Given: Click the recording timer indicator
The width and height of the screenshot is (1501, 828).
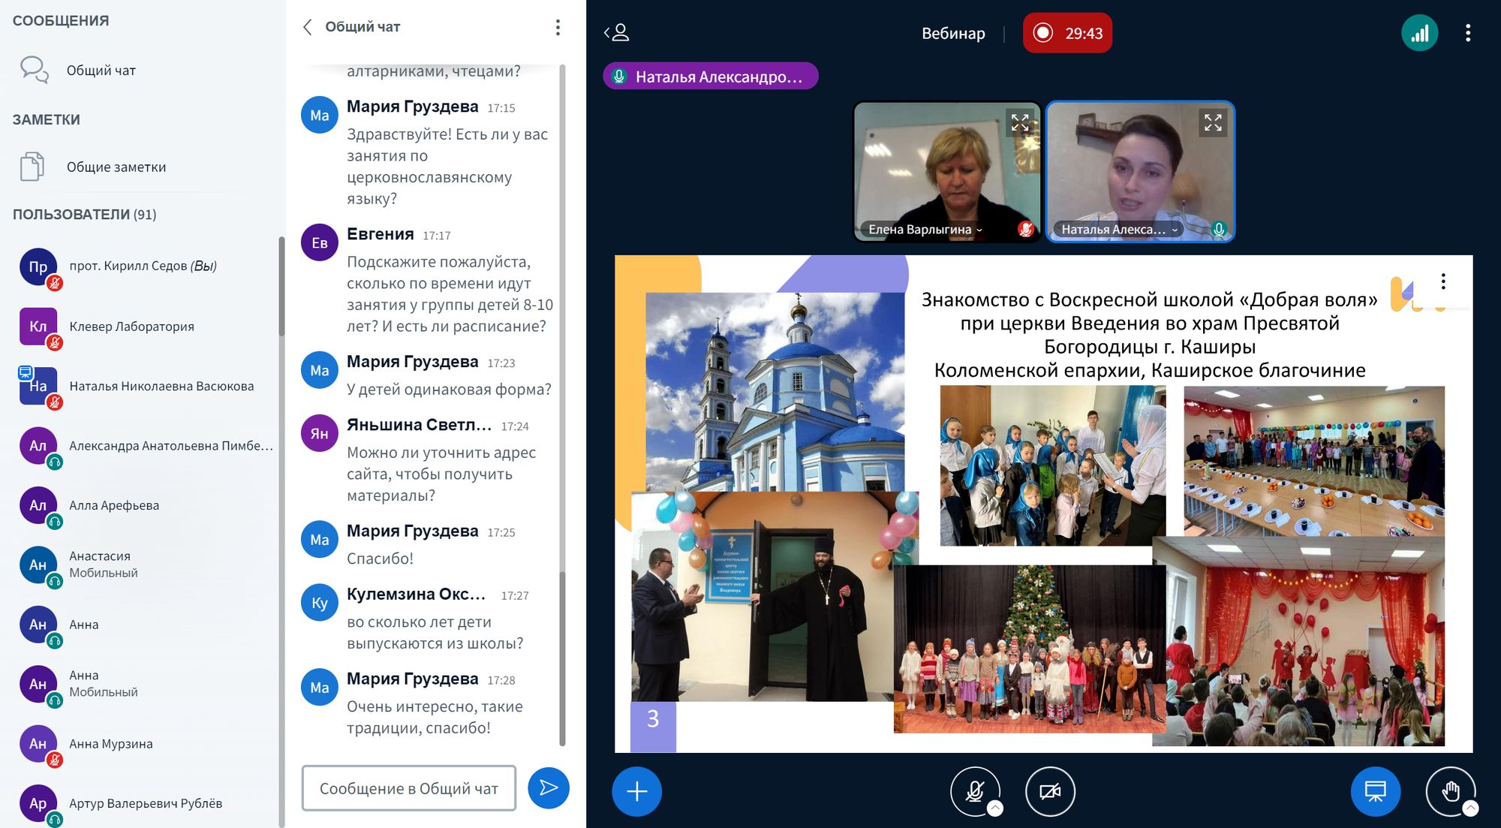Looking at the screenshot, I should 1067,33.
